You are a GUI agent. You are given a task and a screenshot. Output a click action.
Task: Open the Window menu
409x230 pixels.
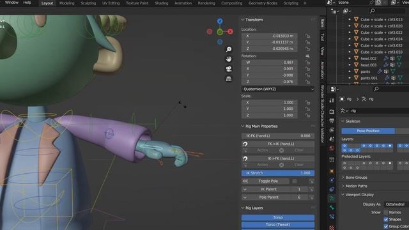pyautogui.click(x=12, y=3)
